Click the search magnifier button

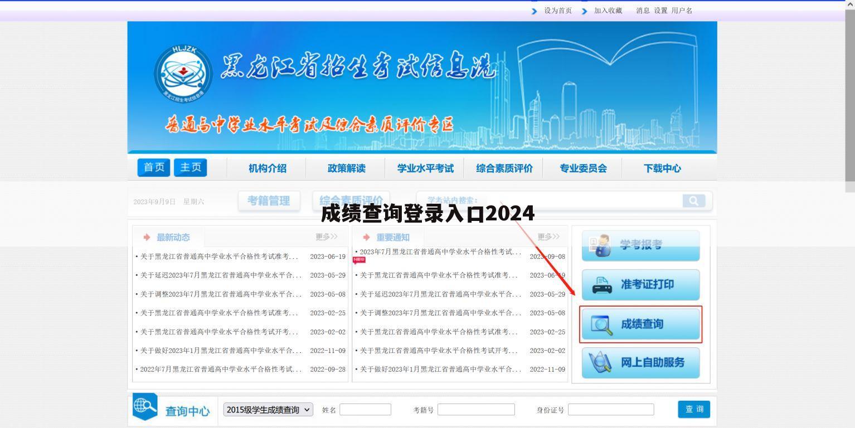693,201
